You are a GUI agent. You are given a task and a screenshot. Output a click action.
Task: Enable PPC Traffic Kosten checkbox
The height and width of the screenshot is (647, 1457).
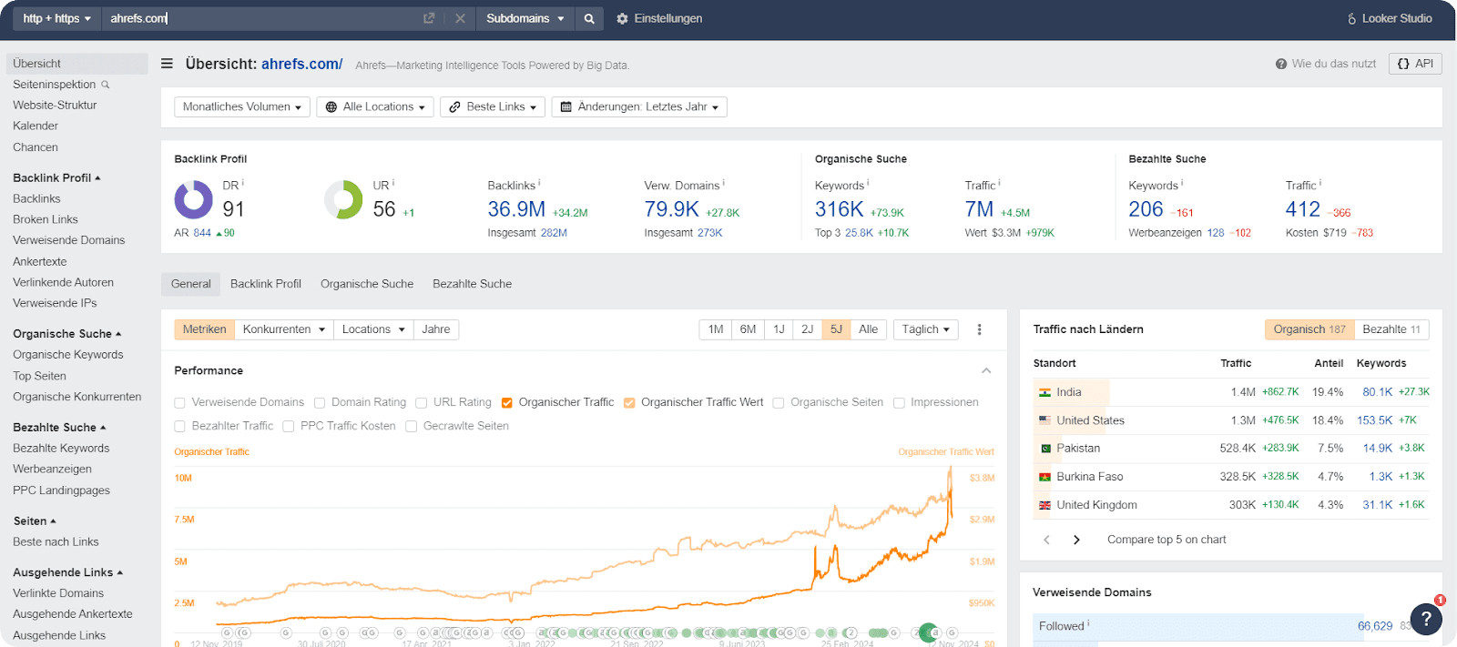(288, 427)
